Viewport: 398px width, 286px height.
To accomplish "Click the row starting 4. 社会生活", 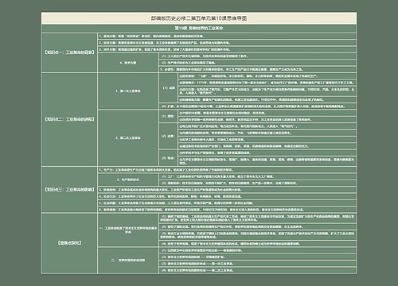I will click(227, 196).
